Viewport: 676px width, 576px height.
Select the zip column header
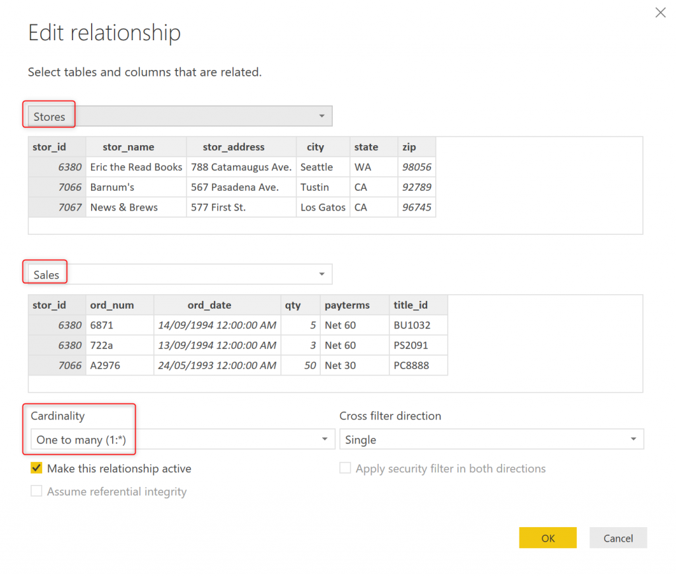[409, 147]
